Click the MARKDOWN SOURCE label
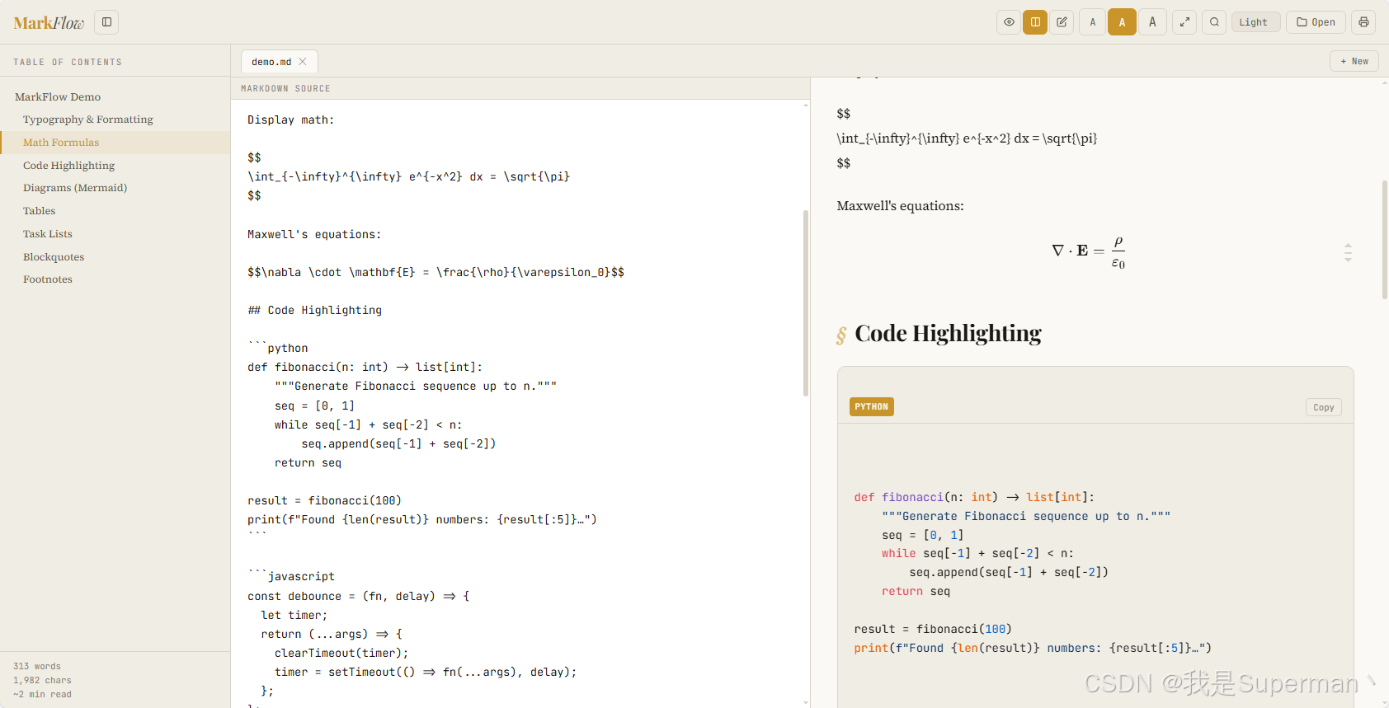 pyautogui.click(x=285, y=88)
